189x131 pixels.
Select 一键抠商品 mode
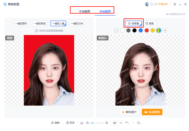(x=40, y=24)
